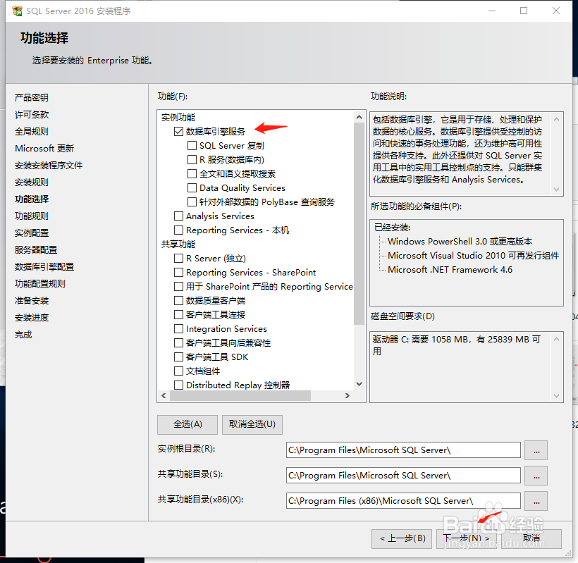Screen dimensions: 578x563
Task: Check 用于 SharePoint 产品的 Reporting Service checkbox
Action: [x=179, y=286]
